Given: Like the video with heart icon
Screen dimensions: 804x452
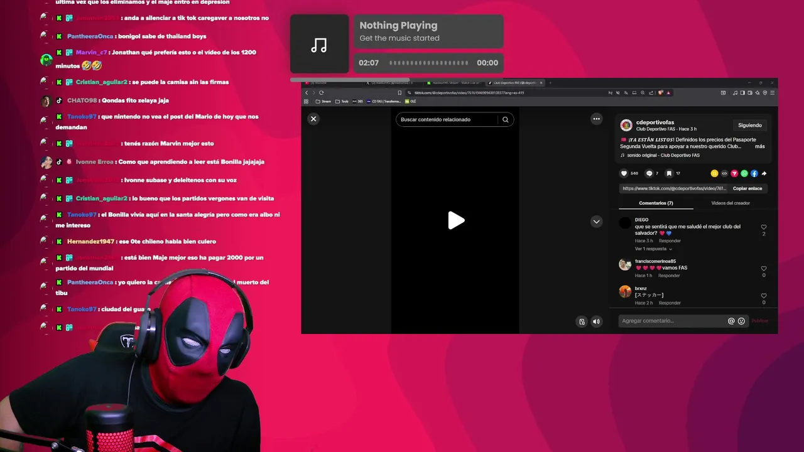Looking at the screenshot, I should pos(624,173).
